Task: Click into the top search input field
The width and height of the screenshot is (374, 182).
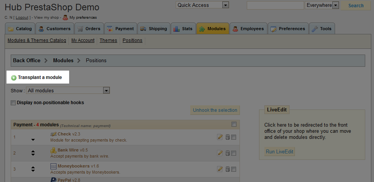Action: (x=275, y=5)
